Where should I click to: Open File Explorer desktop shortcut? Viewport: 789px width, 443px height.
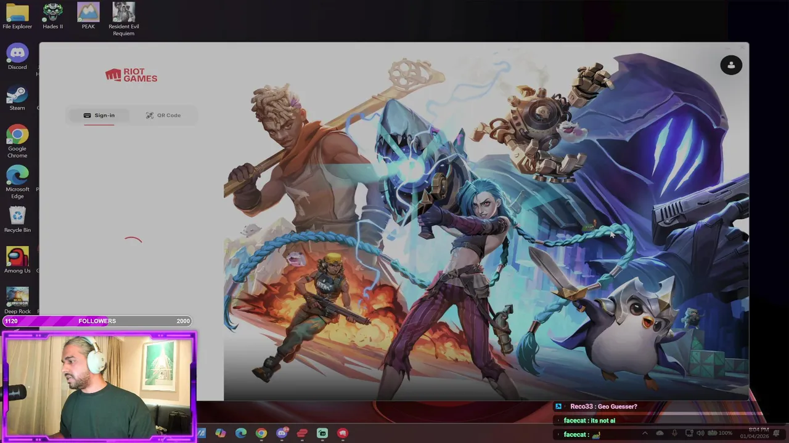(17, 17)
